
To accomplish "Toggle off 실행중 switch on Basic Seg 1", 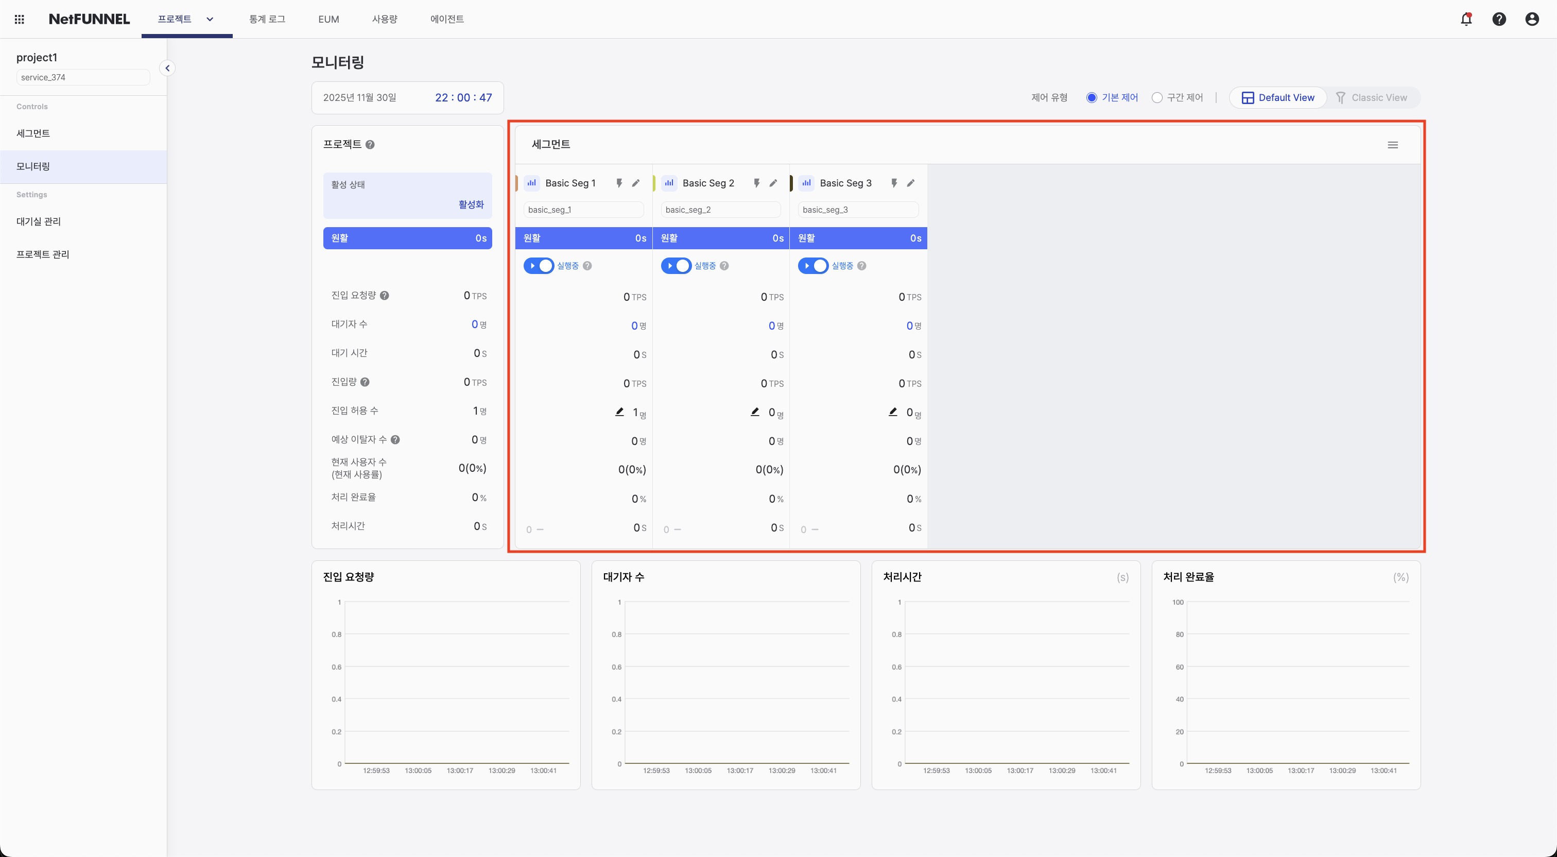I will (x=539, y=266).
